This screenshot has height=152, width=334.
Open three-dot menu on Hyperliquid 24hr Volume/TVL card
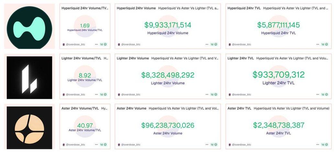tap(96, 44)
